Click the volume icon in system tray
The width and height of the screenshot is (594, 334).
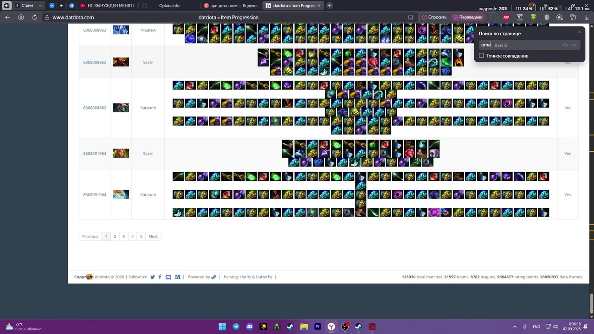555,327
